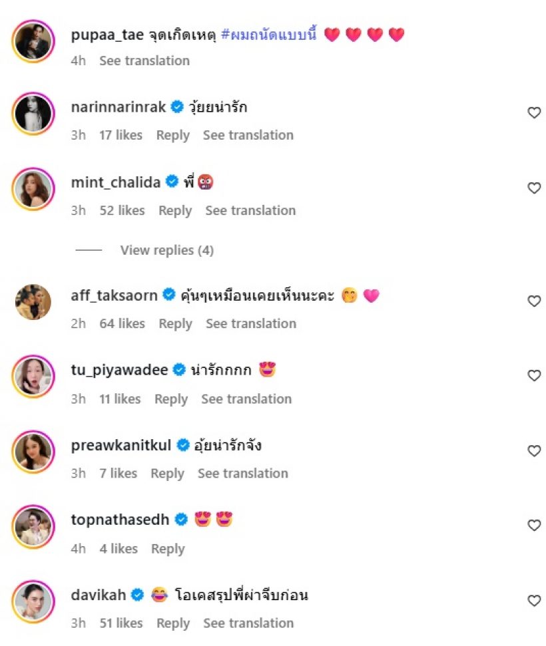Like davikah's comment using the heart icon
The width and height of the screenshot is (546, 646).
[x=534, y=601]
